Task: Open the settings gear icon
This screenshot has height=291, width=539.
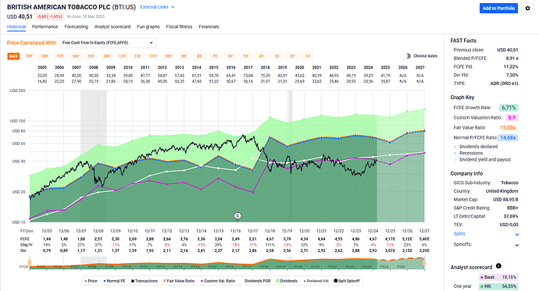Action: point(527,9)
